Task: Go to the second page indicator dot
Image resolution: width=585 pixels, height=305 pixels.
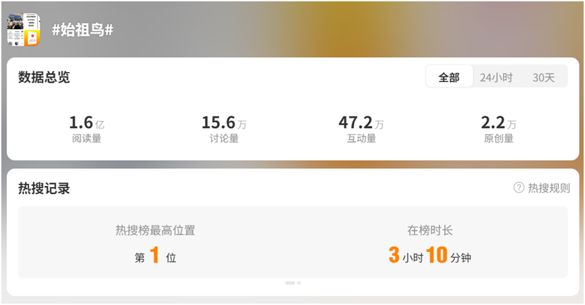Action: point(299,283)
